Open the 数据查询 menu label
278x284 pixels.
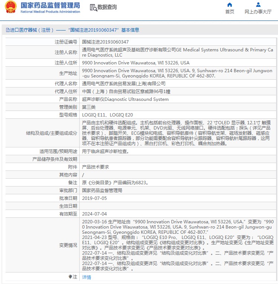(x=107, y=7)
